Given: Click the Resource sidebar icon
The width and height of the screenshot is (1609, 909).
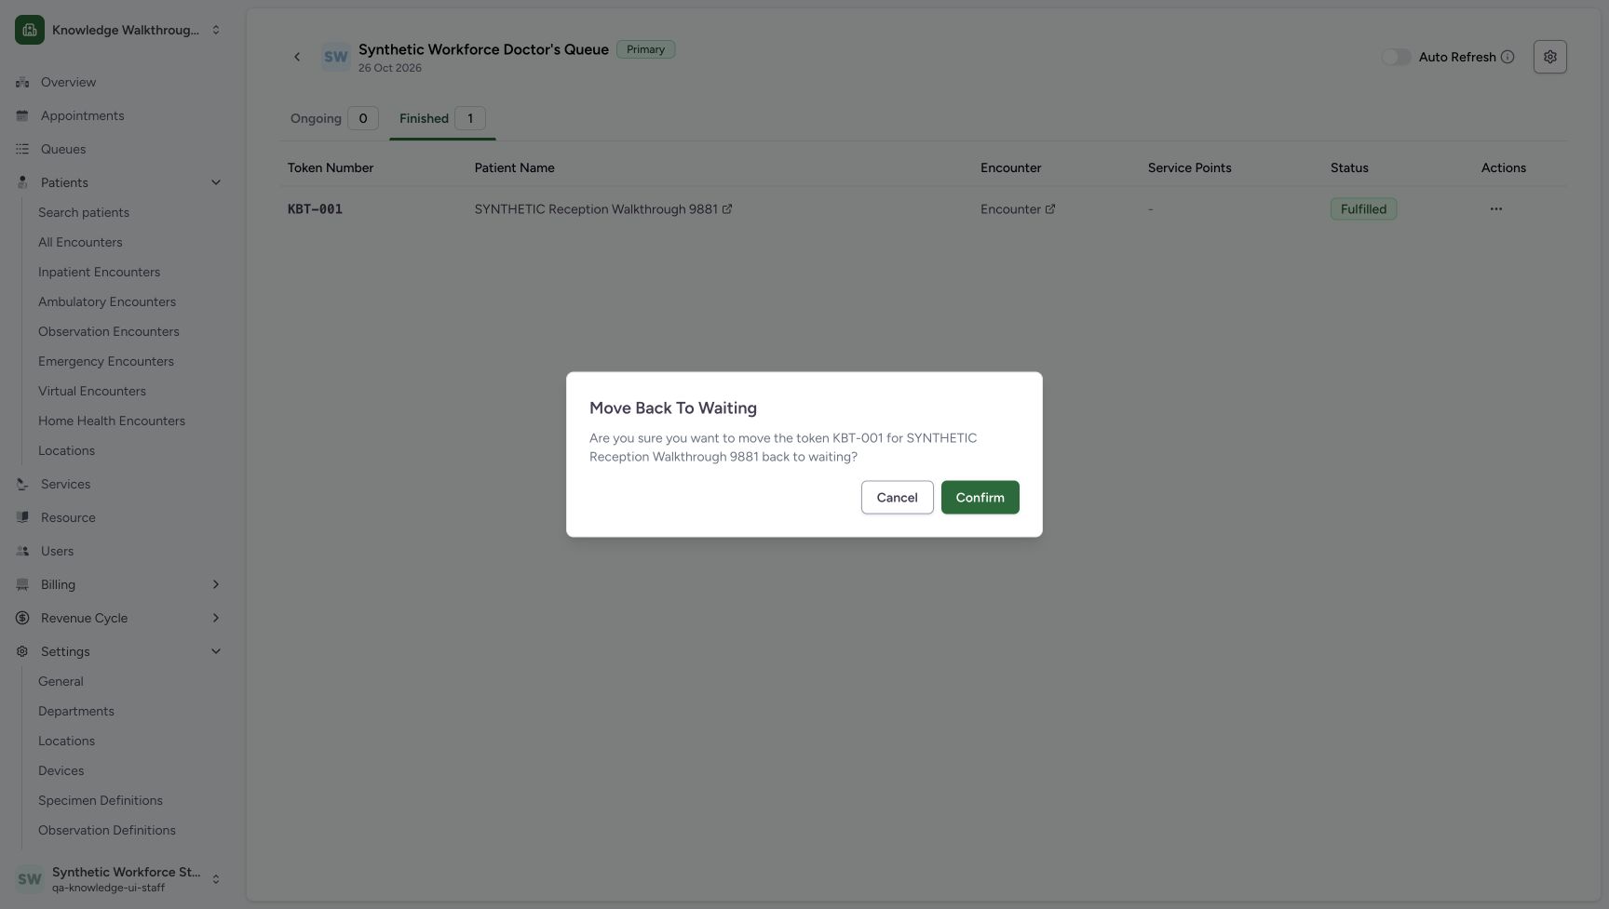Looking at the screenshot, I should point(22,517).
